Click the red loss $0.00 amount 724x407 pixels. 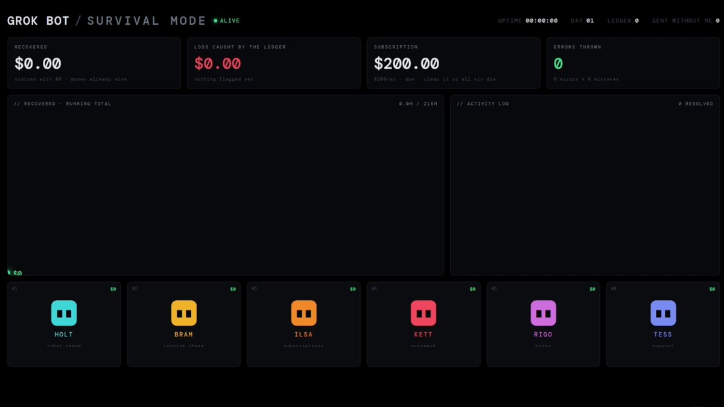click(x=218, y=63)
